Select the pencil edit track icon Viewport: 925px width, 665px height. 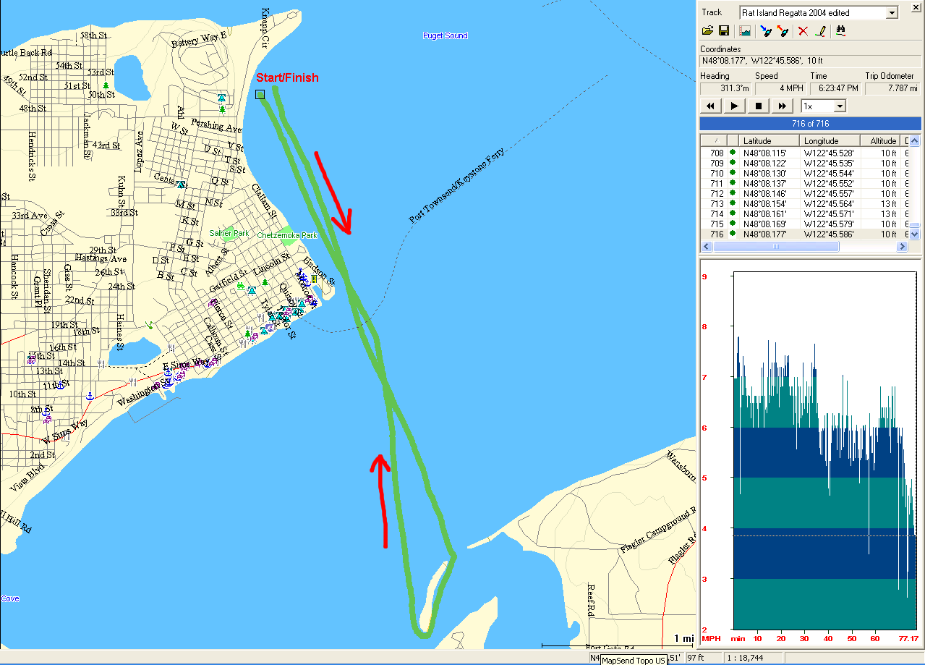[820, 31]
